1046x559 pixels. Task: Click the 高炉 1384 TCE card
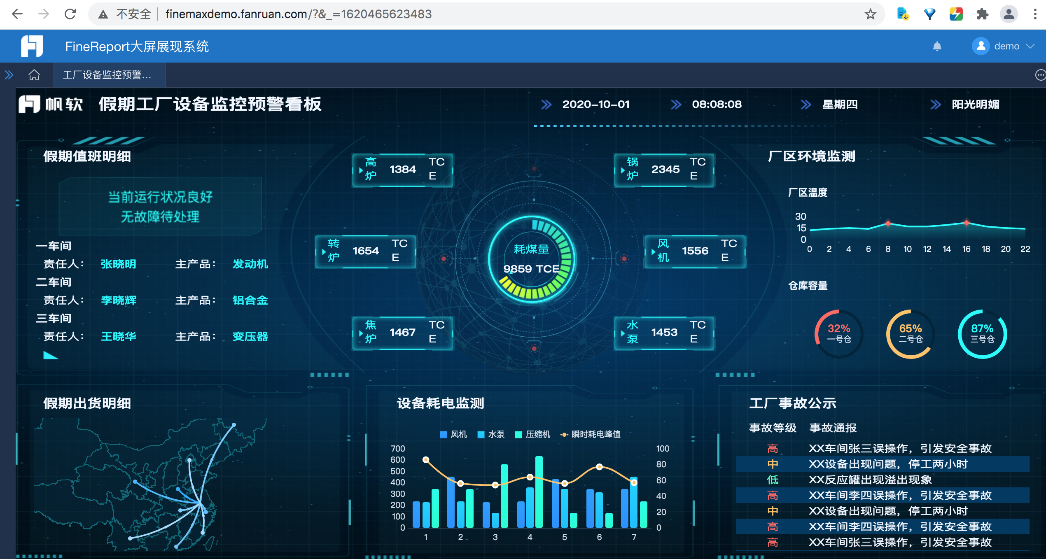[x=403, y=170]
